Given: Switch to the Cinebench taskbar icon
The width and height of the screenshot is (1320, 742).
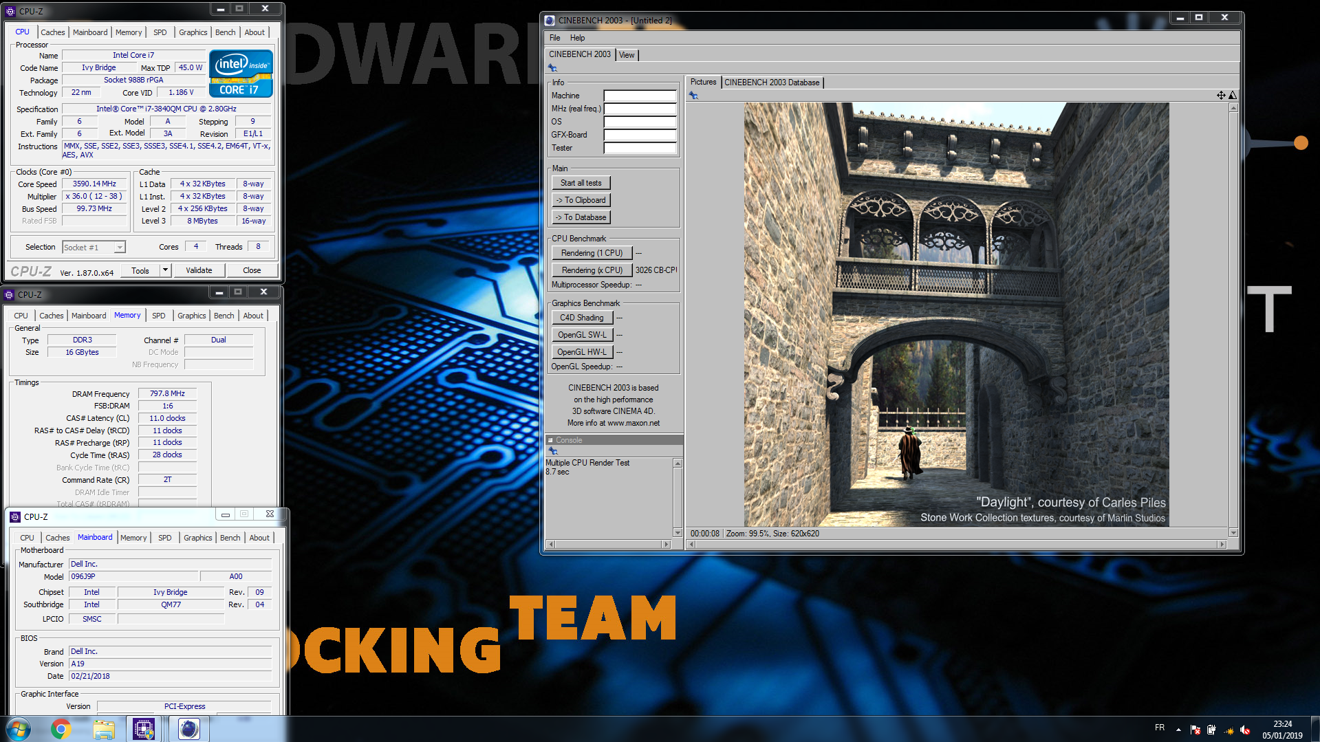Looking at the screenshot, I should (x=188, y=729).
